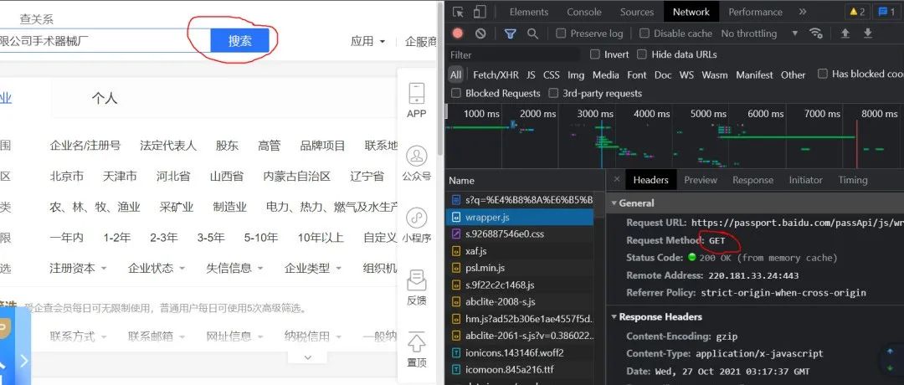The width and height of the screenshot is (904, 385).
Task: Open the Response tab of request
Action: [752, 180]
